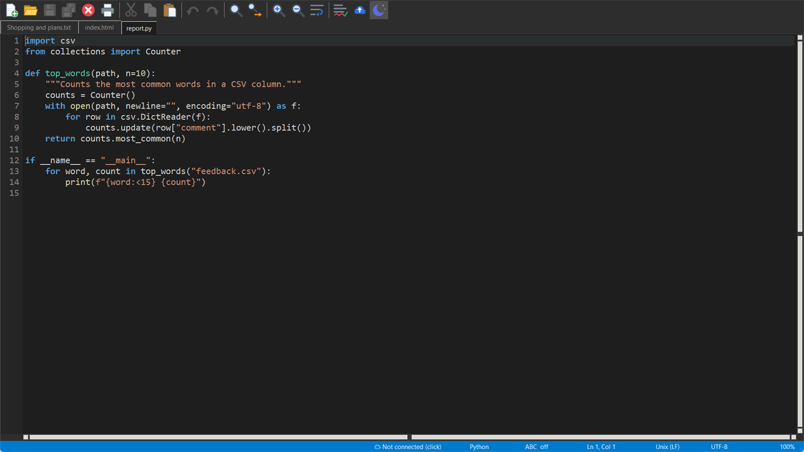Open Find and Replace icon with orange arrow
This screenshot has width=804, height=452.
[x=255, y=10]
